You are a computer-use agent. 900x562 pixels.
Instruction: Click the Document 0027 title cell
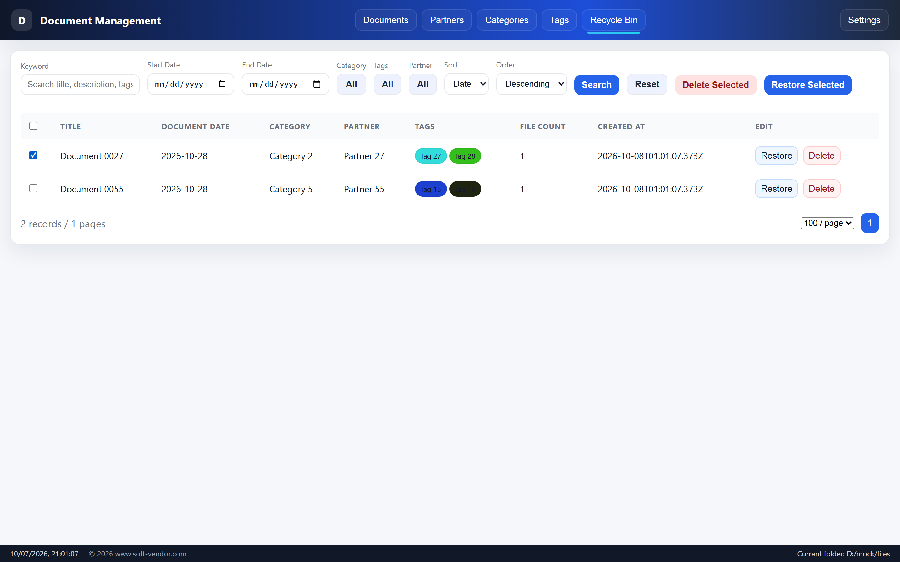pyautogui.click(x=92, y=156)
